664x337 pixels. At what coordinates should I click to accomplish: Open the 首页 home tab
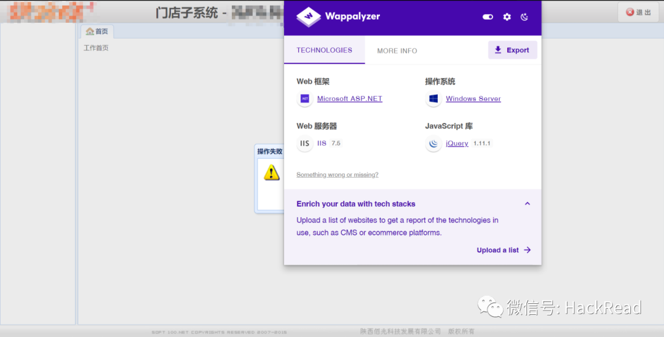pyautogui.click(x=97, y=31)
